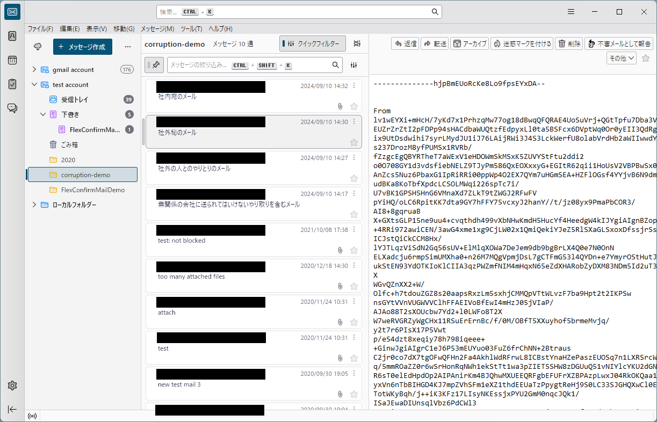The width and height of the screenshot is (657, 422).
Task: Open the test message dated 2020/11/24
Action: coord(254,348)
